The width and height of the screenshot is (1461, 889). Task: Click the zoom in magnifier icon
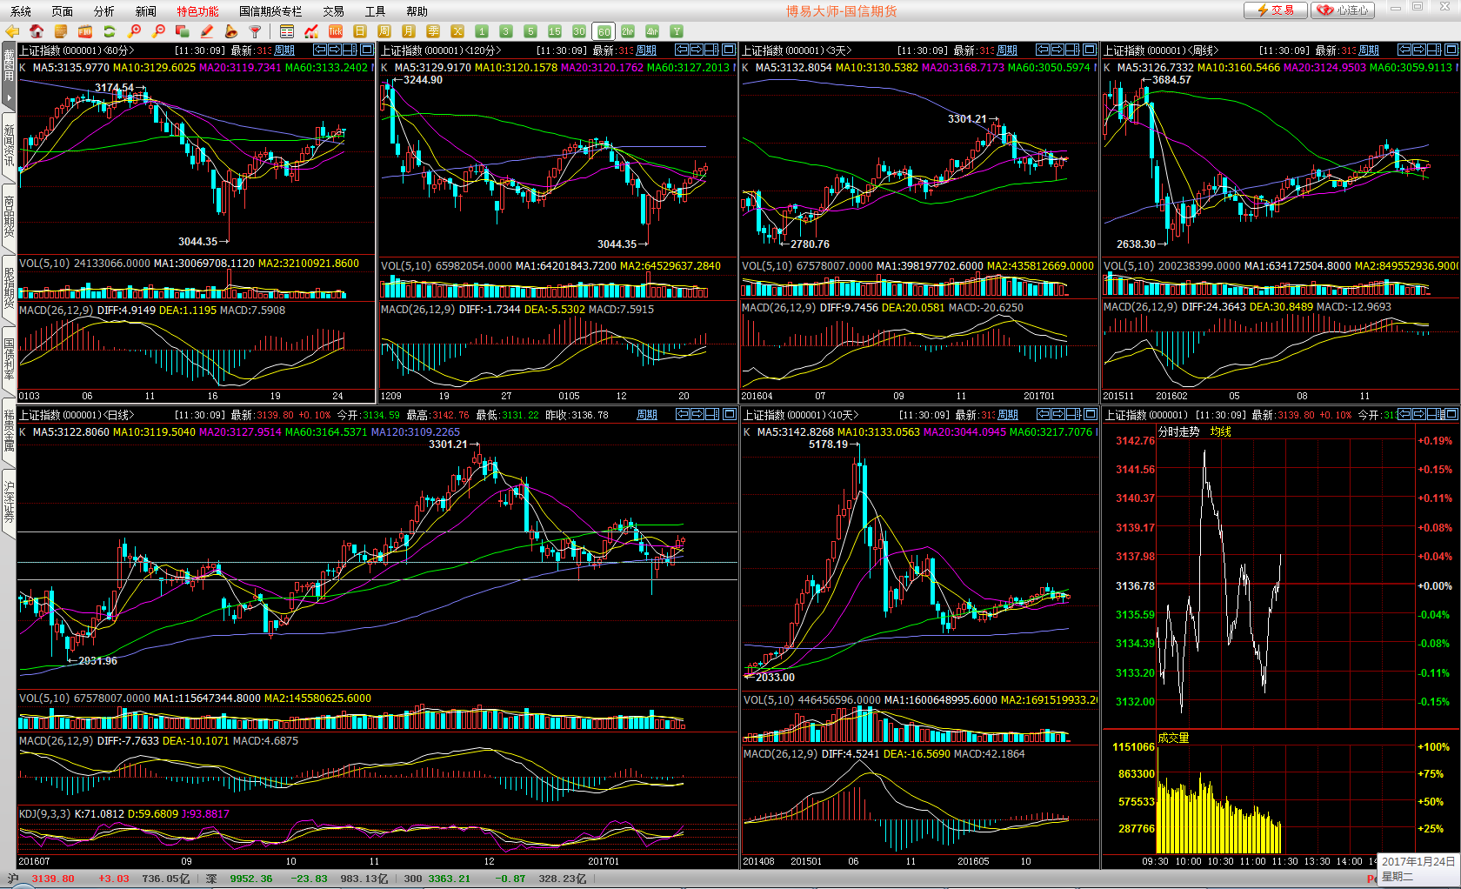point(134,31)
